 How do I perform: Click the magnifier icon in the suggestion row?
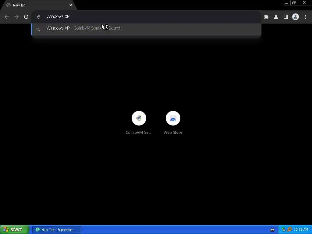pos(38,30)
